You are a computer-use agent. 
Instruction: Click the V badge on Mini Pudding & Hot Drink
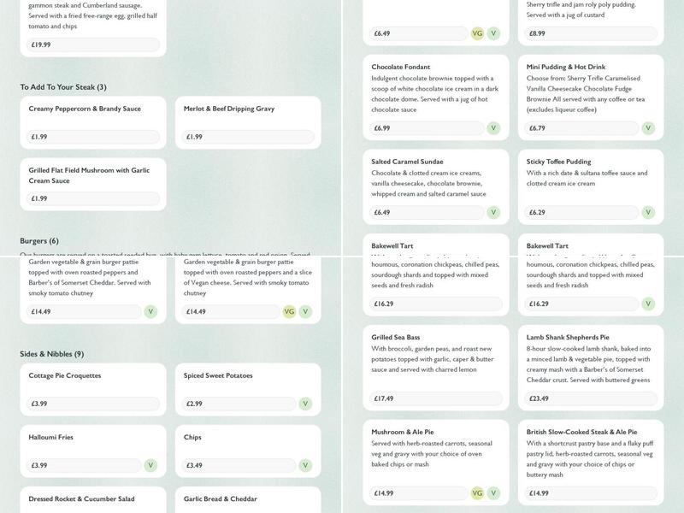pos(648,128)
